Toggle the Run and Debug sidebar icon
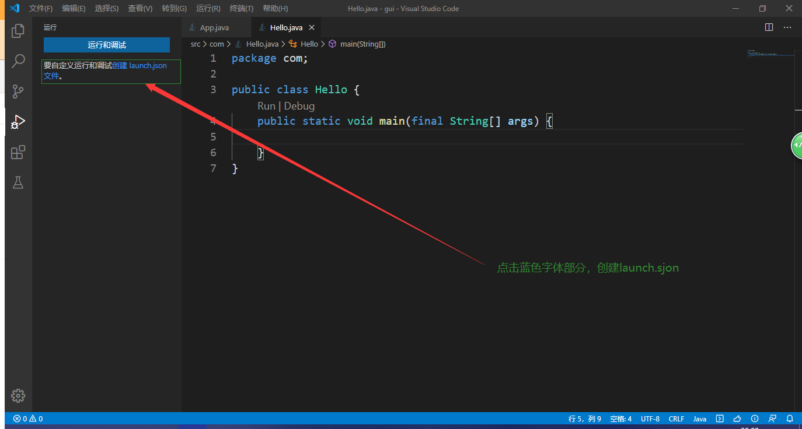802x429 pixels. (x=18, y=121)
